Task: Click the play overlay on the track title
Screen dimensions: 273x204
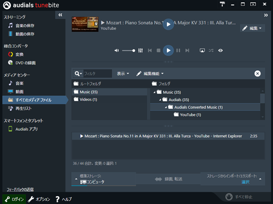Action: 168,24
